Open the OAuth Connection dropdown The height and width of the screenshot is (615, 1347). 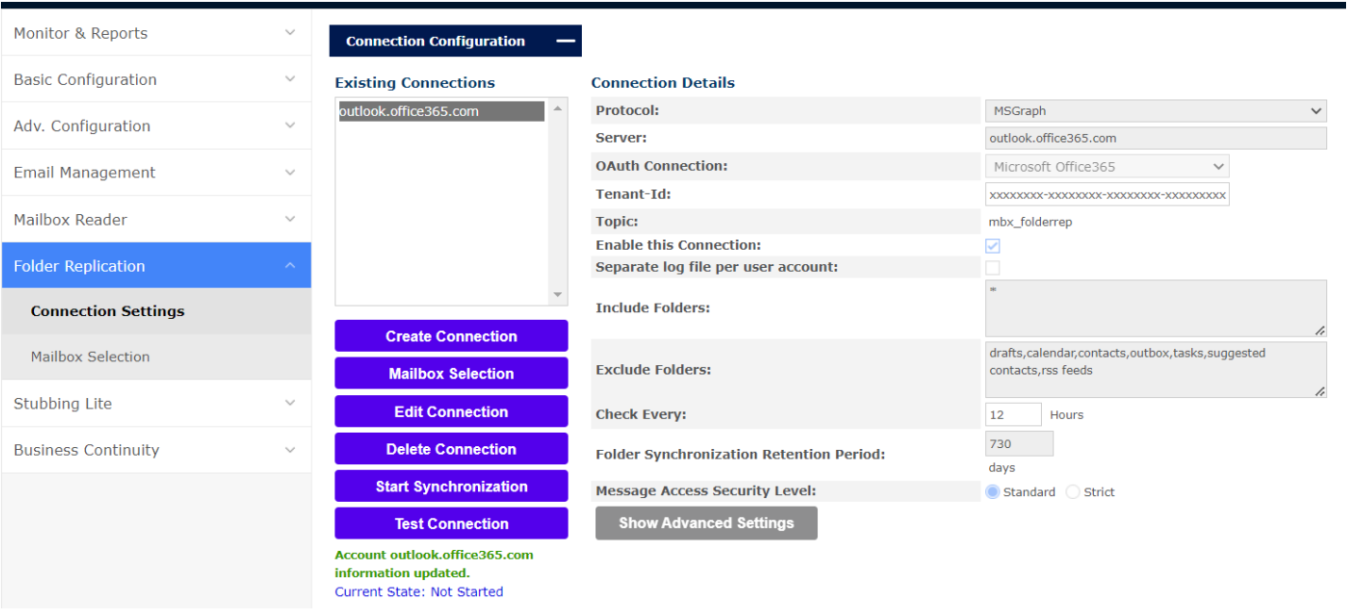1107,167
